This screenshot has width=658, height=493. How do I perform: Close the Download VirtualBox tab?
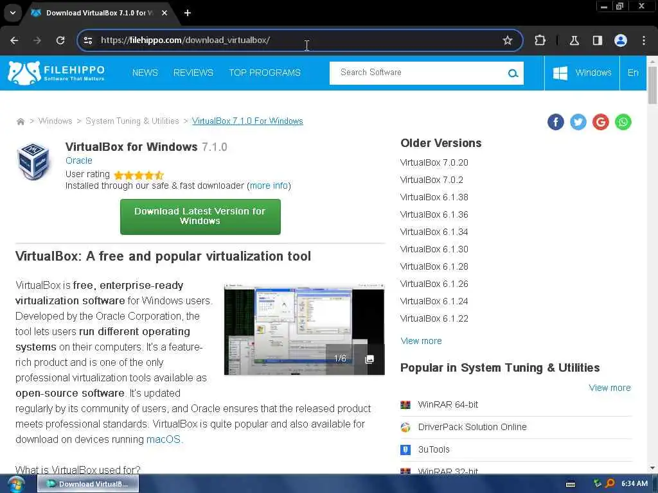pyautogui.click(x=164, y=13)
